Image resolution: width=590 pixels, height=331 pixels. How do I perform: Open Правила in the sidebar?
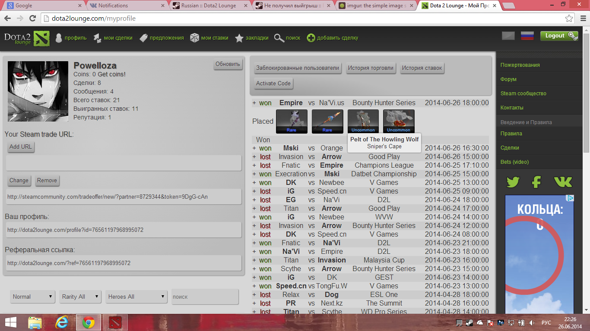511,133
